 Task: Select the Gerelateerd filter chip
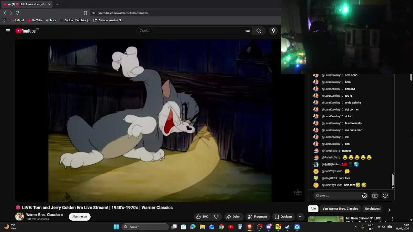pyautogui.click(x=373, y=209)
